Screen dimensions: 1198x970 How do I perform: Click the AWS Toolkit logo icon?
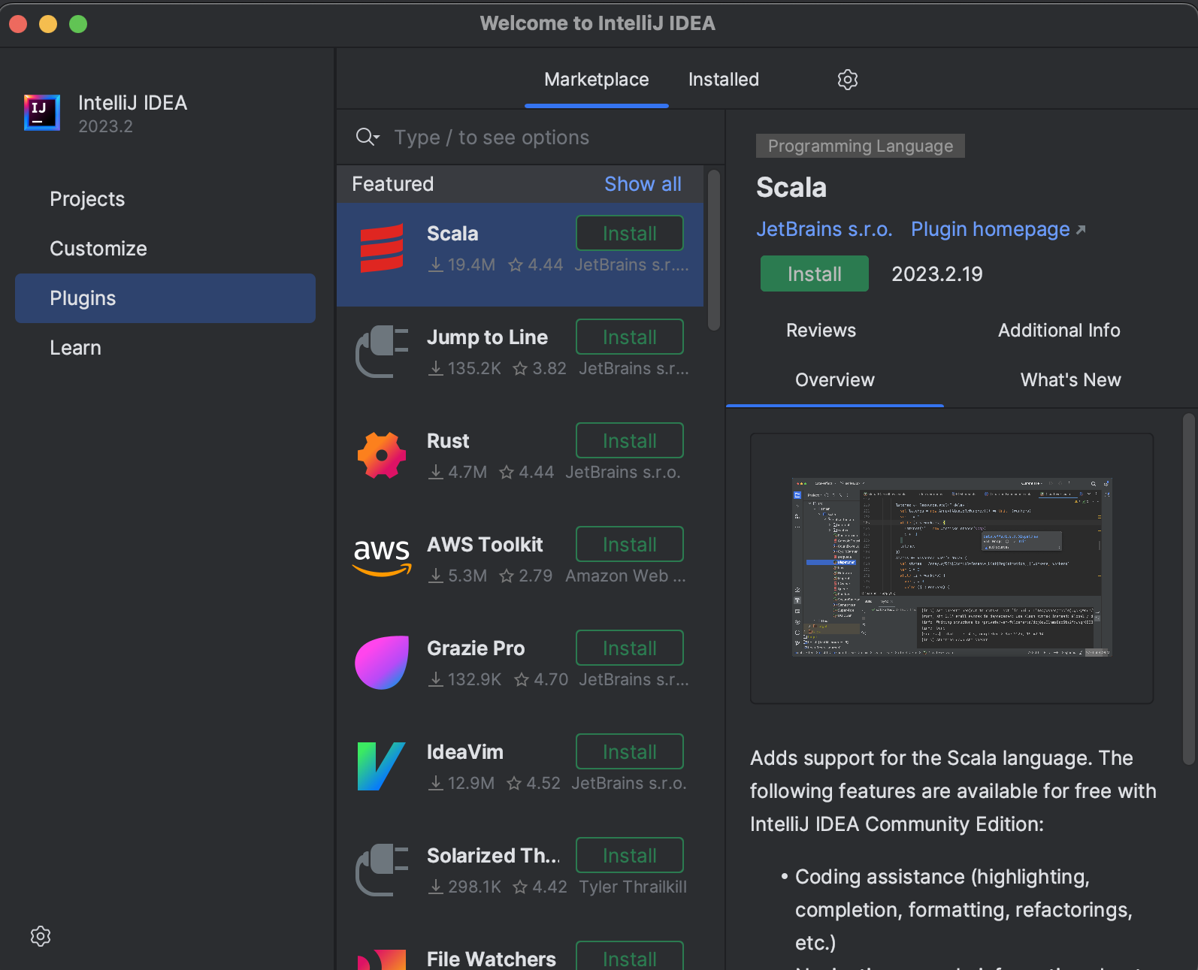pyautogui.click(x=382, y=558)
